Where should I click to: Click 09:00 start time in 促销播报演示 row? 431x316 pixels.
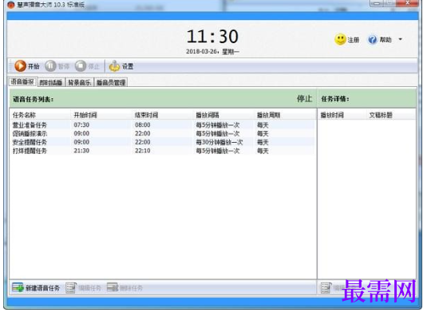81,133
